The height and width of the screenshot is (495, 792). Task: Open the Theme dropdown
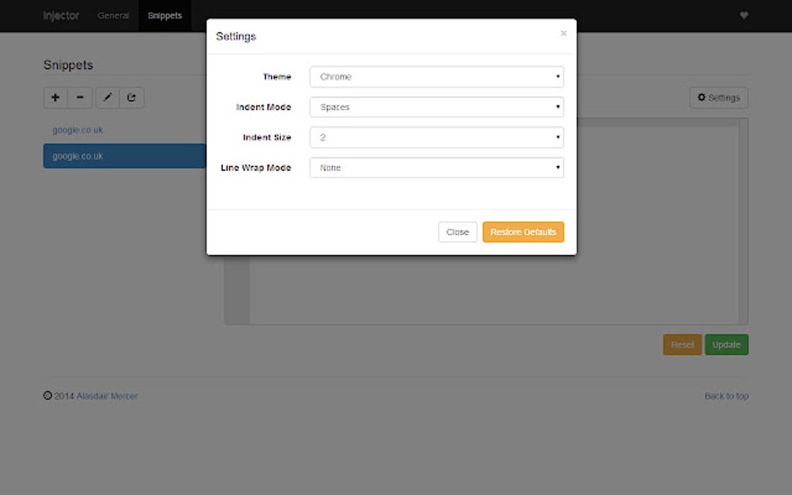(x=436, y=76)
